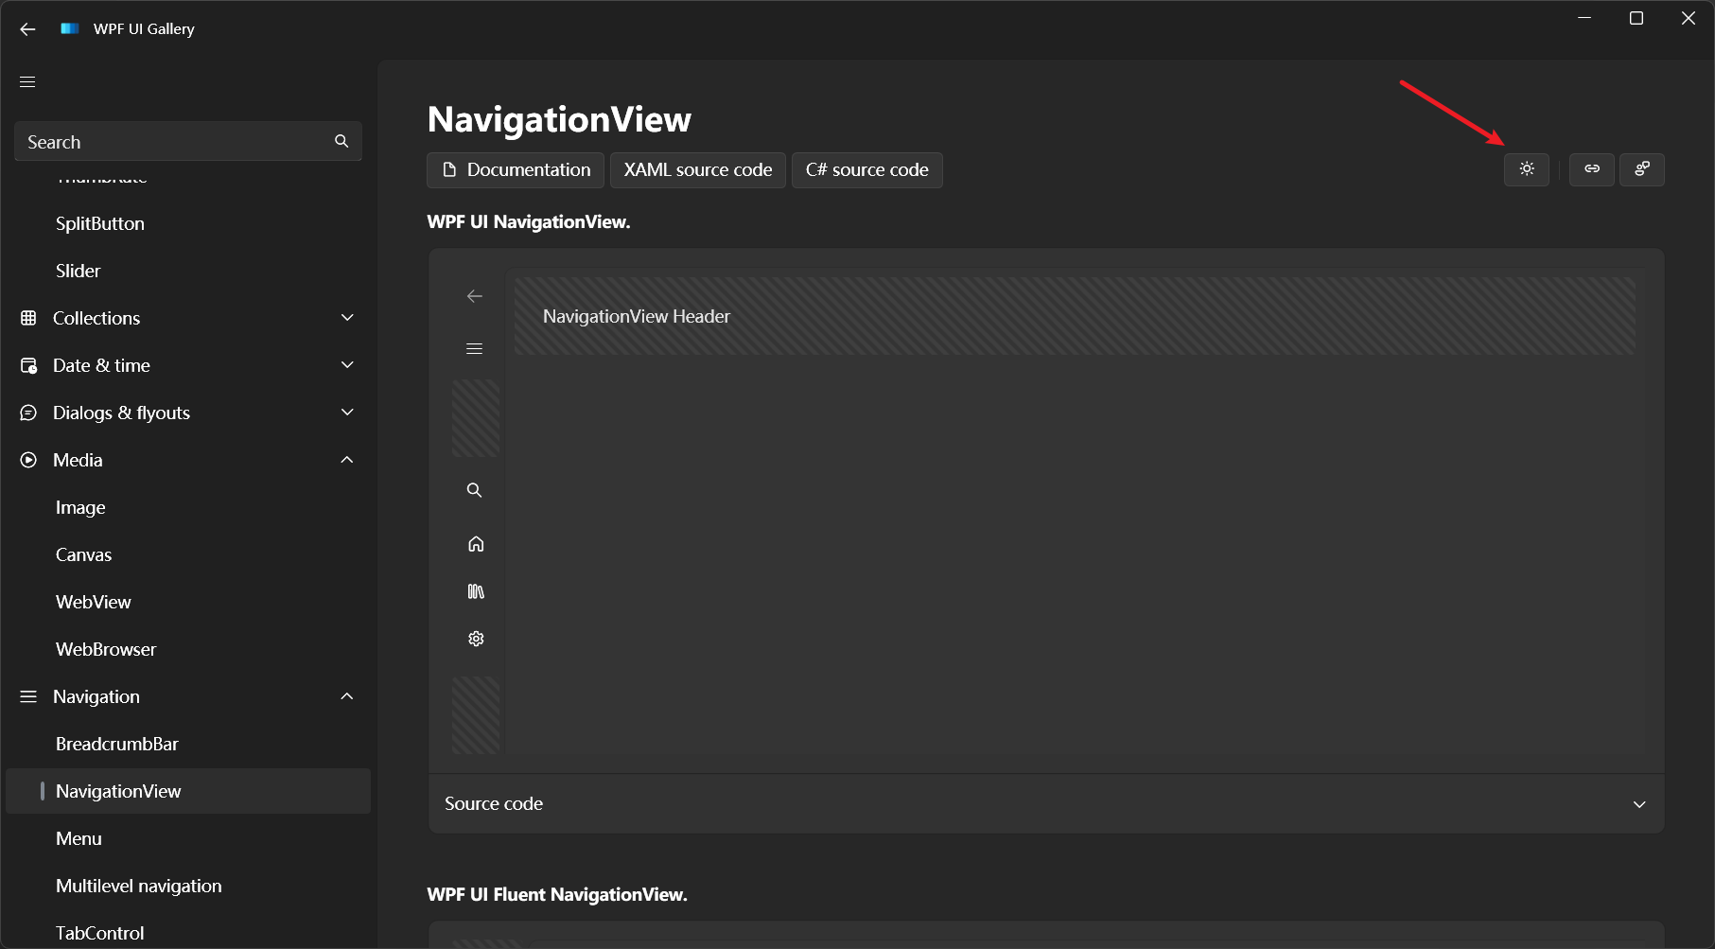1715x949 pixels.
Task: Copy the page link with the chain icon
Action: [x=1592, y=169]
